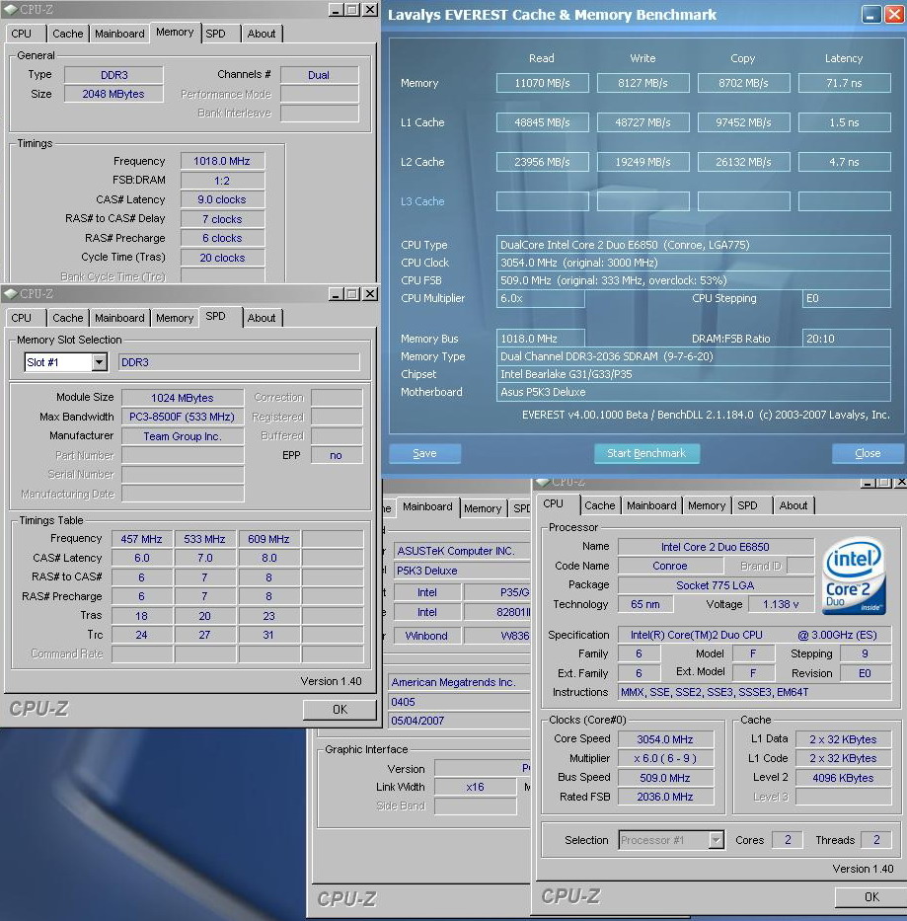907x921 pixels.
Task: Click CPU-Z title icon in Memory window
Action: 10,10
